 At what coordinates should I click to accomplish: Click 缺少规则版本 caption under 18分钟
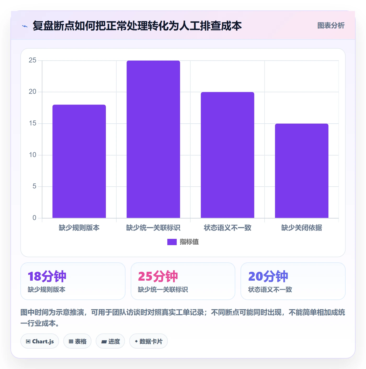[x=47, y=290]
